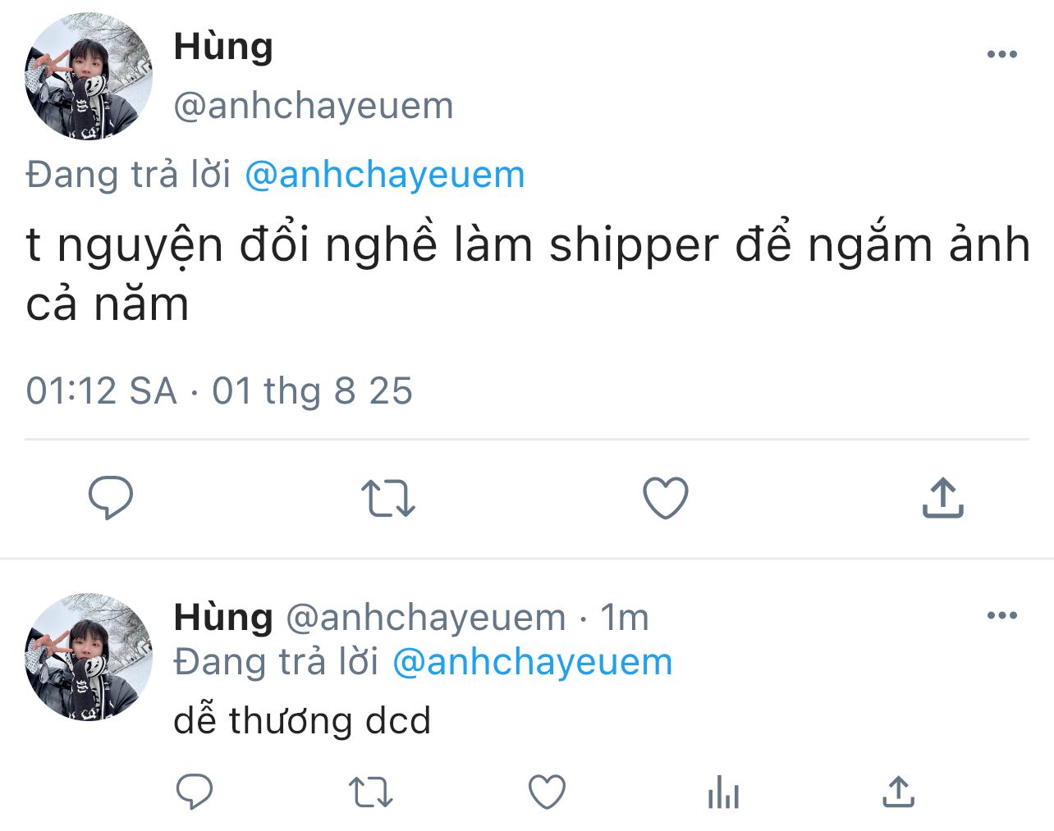The image size is (1054, 831).
Task: Click the blue @anhchayeuem mention in main tweet
Action: pos(384,175)
